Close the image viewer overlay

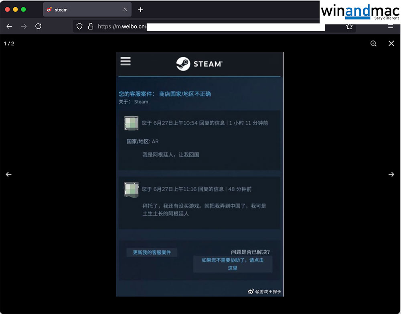pyautogui.click(x=391, y=44)
